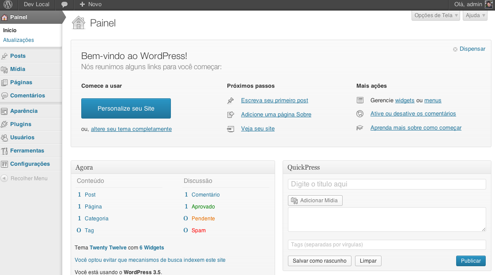The image size is (495, 275).
Task: Click the collapse arrow icon by Recolher Menu
Action: click(x=4, y=178)
